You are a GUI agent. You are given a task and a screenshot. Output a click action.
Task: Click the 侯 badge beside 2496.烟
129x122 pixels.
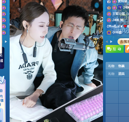pos(109,20)
